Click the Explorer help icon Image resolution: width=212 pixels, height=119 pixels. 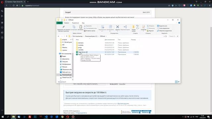tap(179, 23)
